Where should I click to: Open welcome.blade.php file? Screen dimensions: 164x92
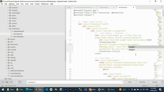coord(16,76)
